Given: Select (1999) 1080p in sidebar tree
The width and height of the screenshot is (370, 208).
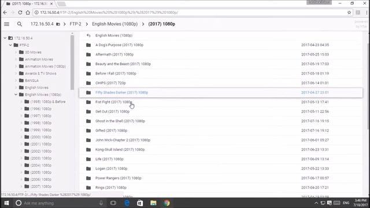Looking at the screenshot, I should point(41,130).
